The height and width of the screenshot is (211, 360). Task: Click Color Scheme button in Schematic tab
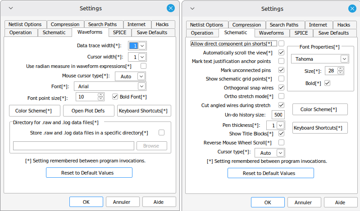pos(320,109)
